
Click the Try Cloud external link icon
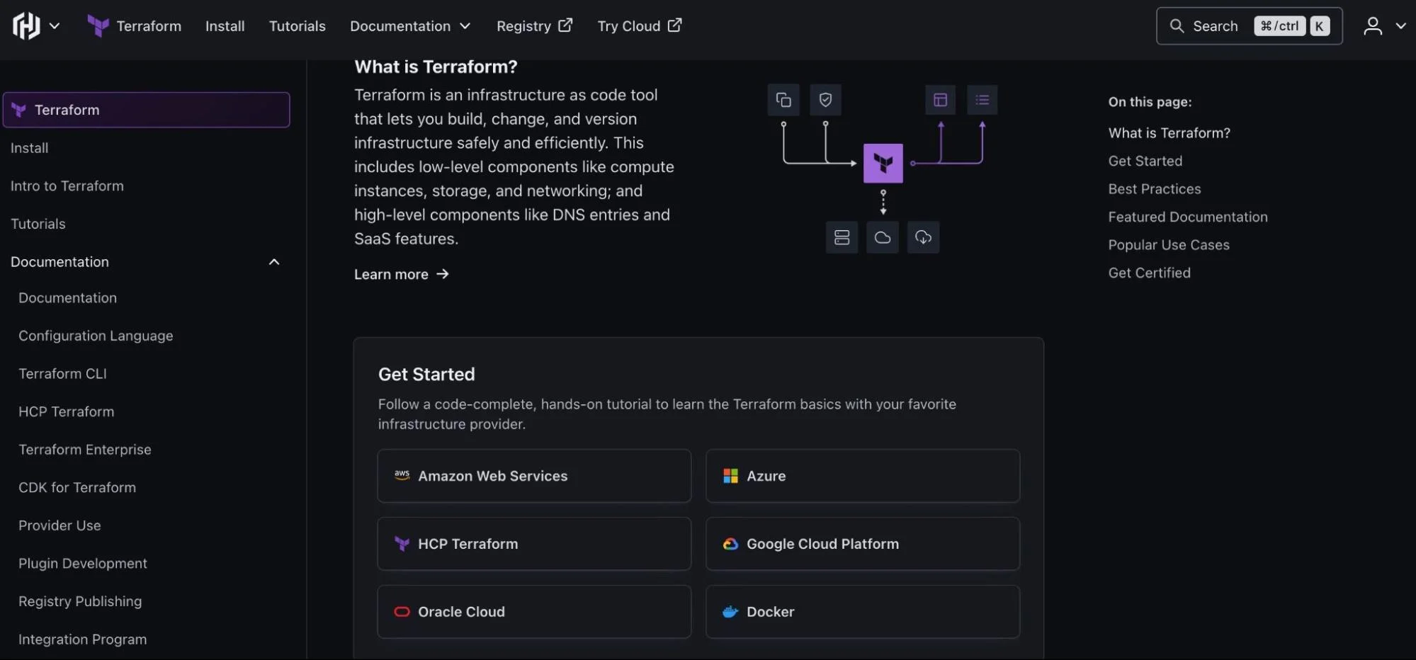click(675, 25)
